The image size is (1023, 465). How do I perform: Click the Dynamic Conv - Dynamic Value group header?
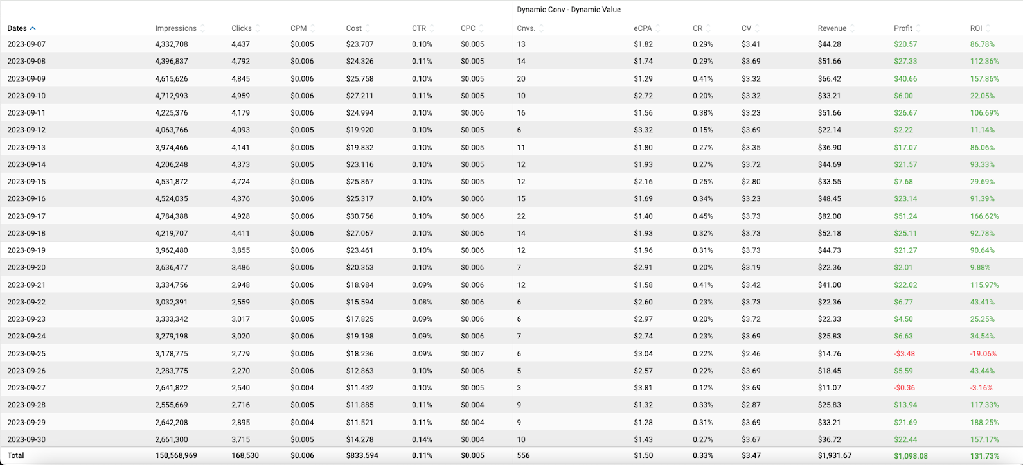pyautogui.click(x=569, y=10)
